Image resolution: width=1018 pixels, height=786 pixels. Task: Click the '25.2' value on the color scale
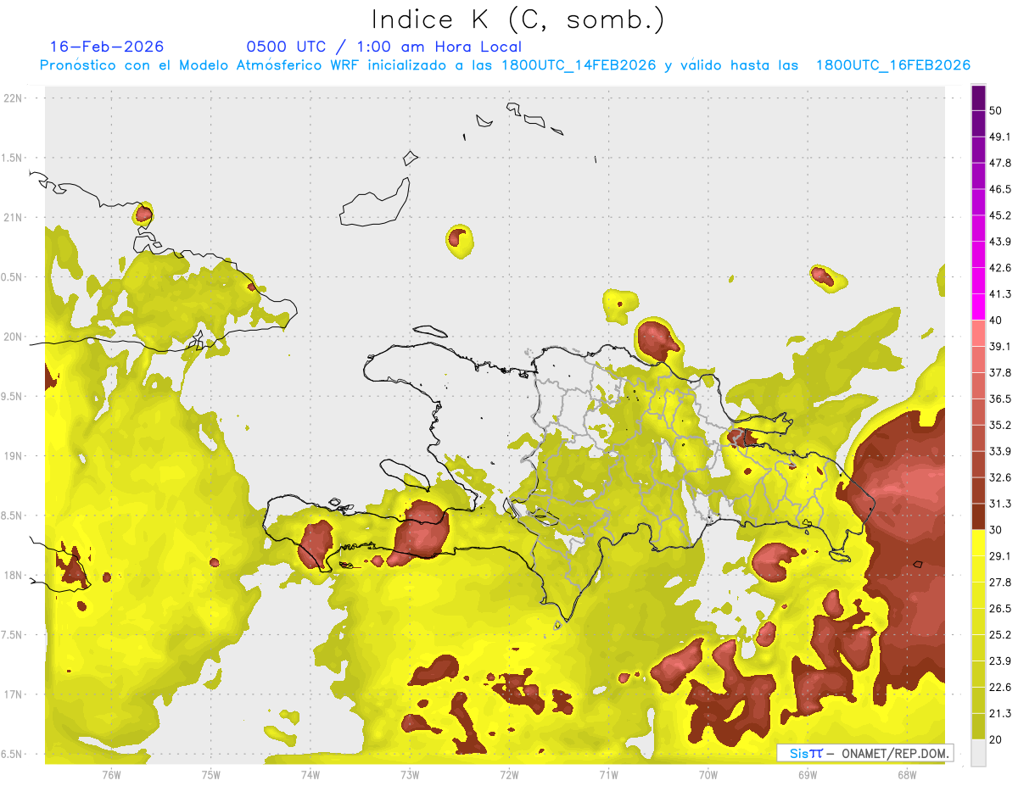(x=1000, y=635)
